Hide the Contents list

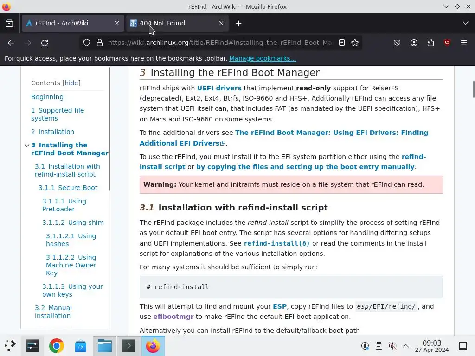(x=71, y=83)
